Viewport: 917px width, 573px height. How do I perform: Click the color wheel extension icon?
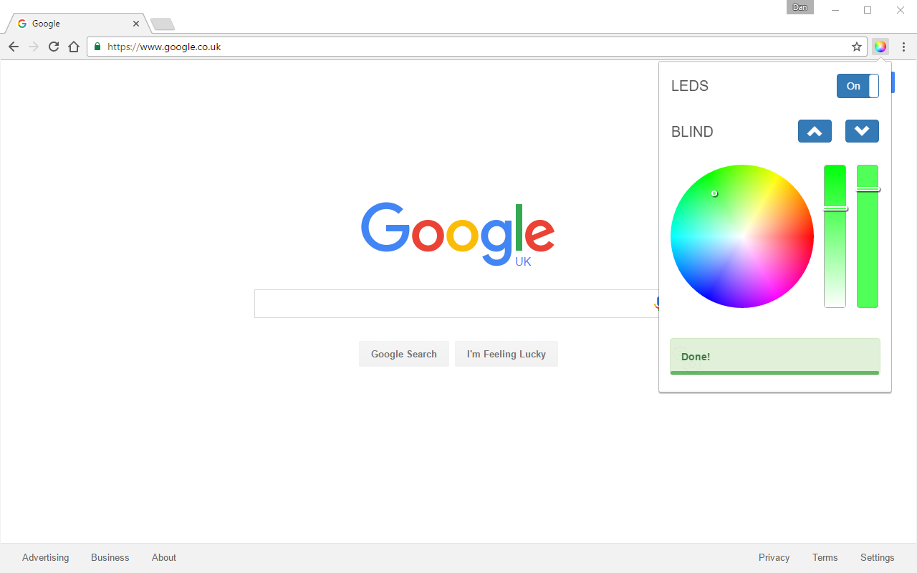pos(880,47)
